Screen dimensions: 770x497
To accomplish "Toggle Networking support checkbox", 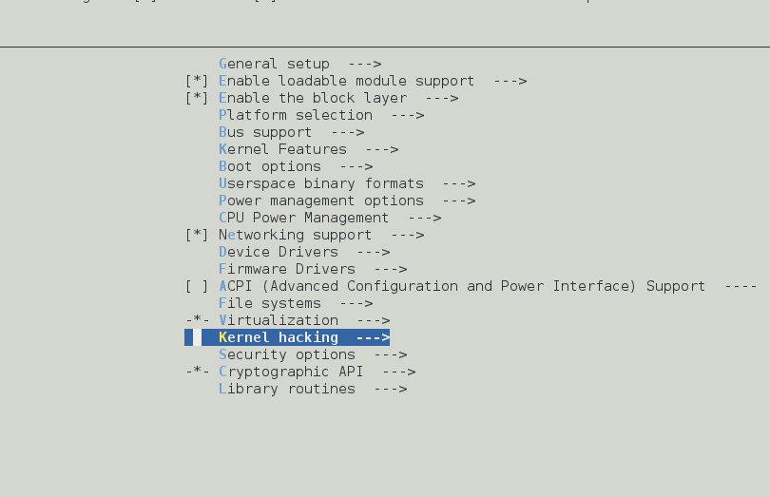I will (x=197, y=235).
